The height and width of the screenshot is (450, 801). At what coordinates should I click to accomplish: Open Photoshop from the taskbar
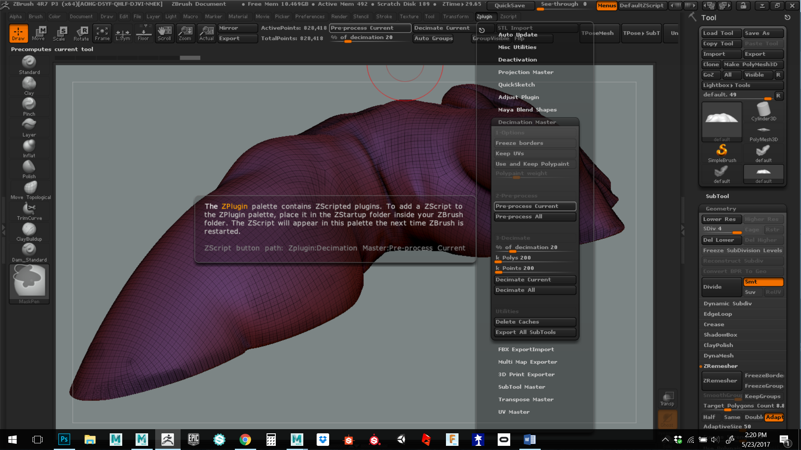64,440
